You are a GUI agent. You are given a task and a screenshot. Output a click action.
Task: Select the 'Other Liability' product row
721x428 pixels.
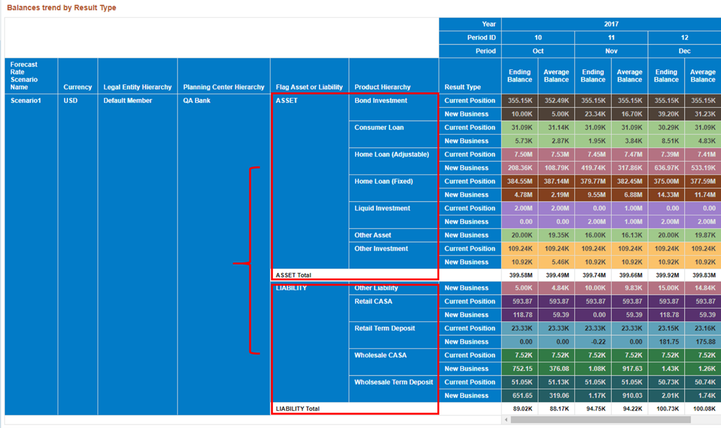pyautogui.click(x=394, y=288)
